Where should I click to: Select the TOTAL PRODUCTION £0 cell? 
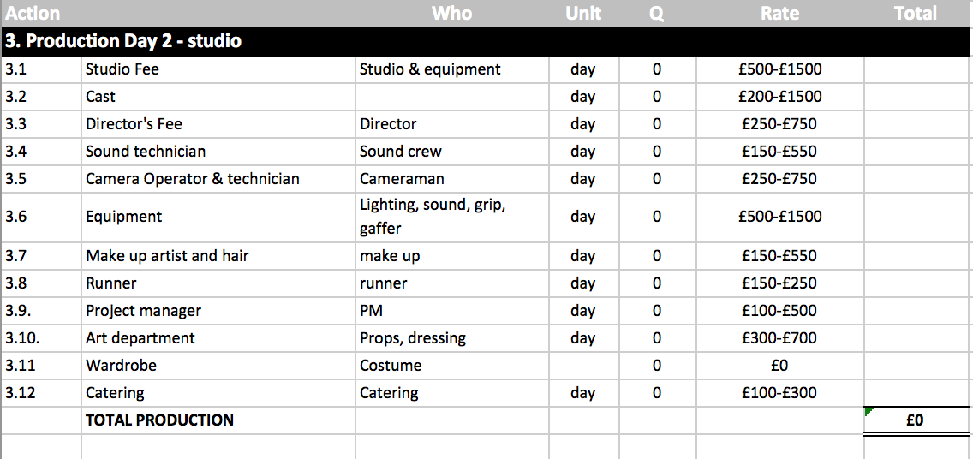pos(916,420)
